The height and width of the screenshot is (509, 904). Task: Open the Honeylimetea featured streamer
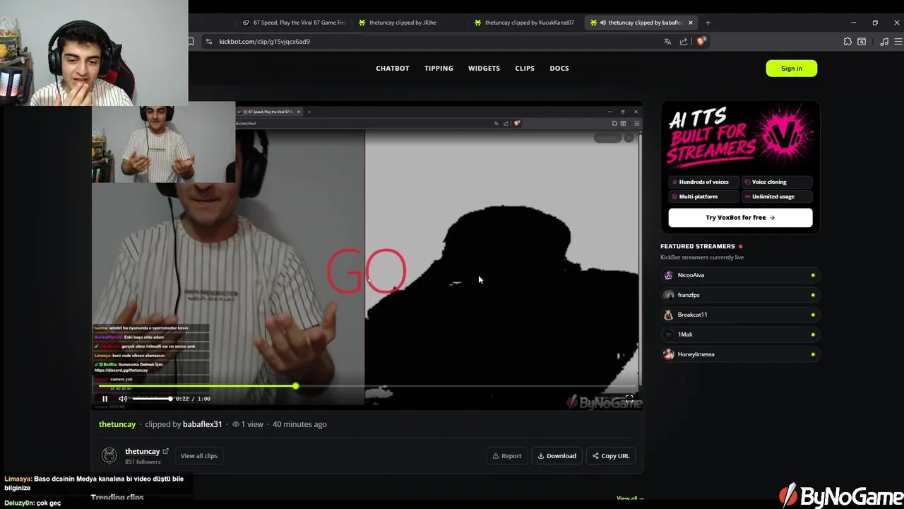[740, 354]
